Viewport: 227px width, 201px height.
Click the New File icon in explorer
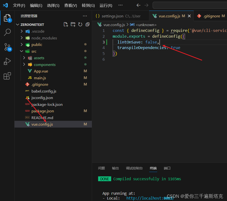[66, 25]
